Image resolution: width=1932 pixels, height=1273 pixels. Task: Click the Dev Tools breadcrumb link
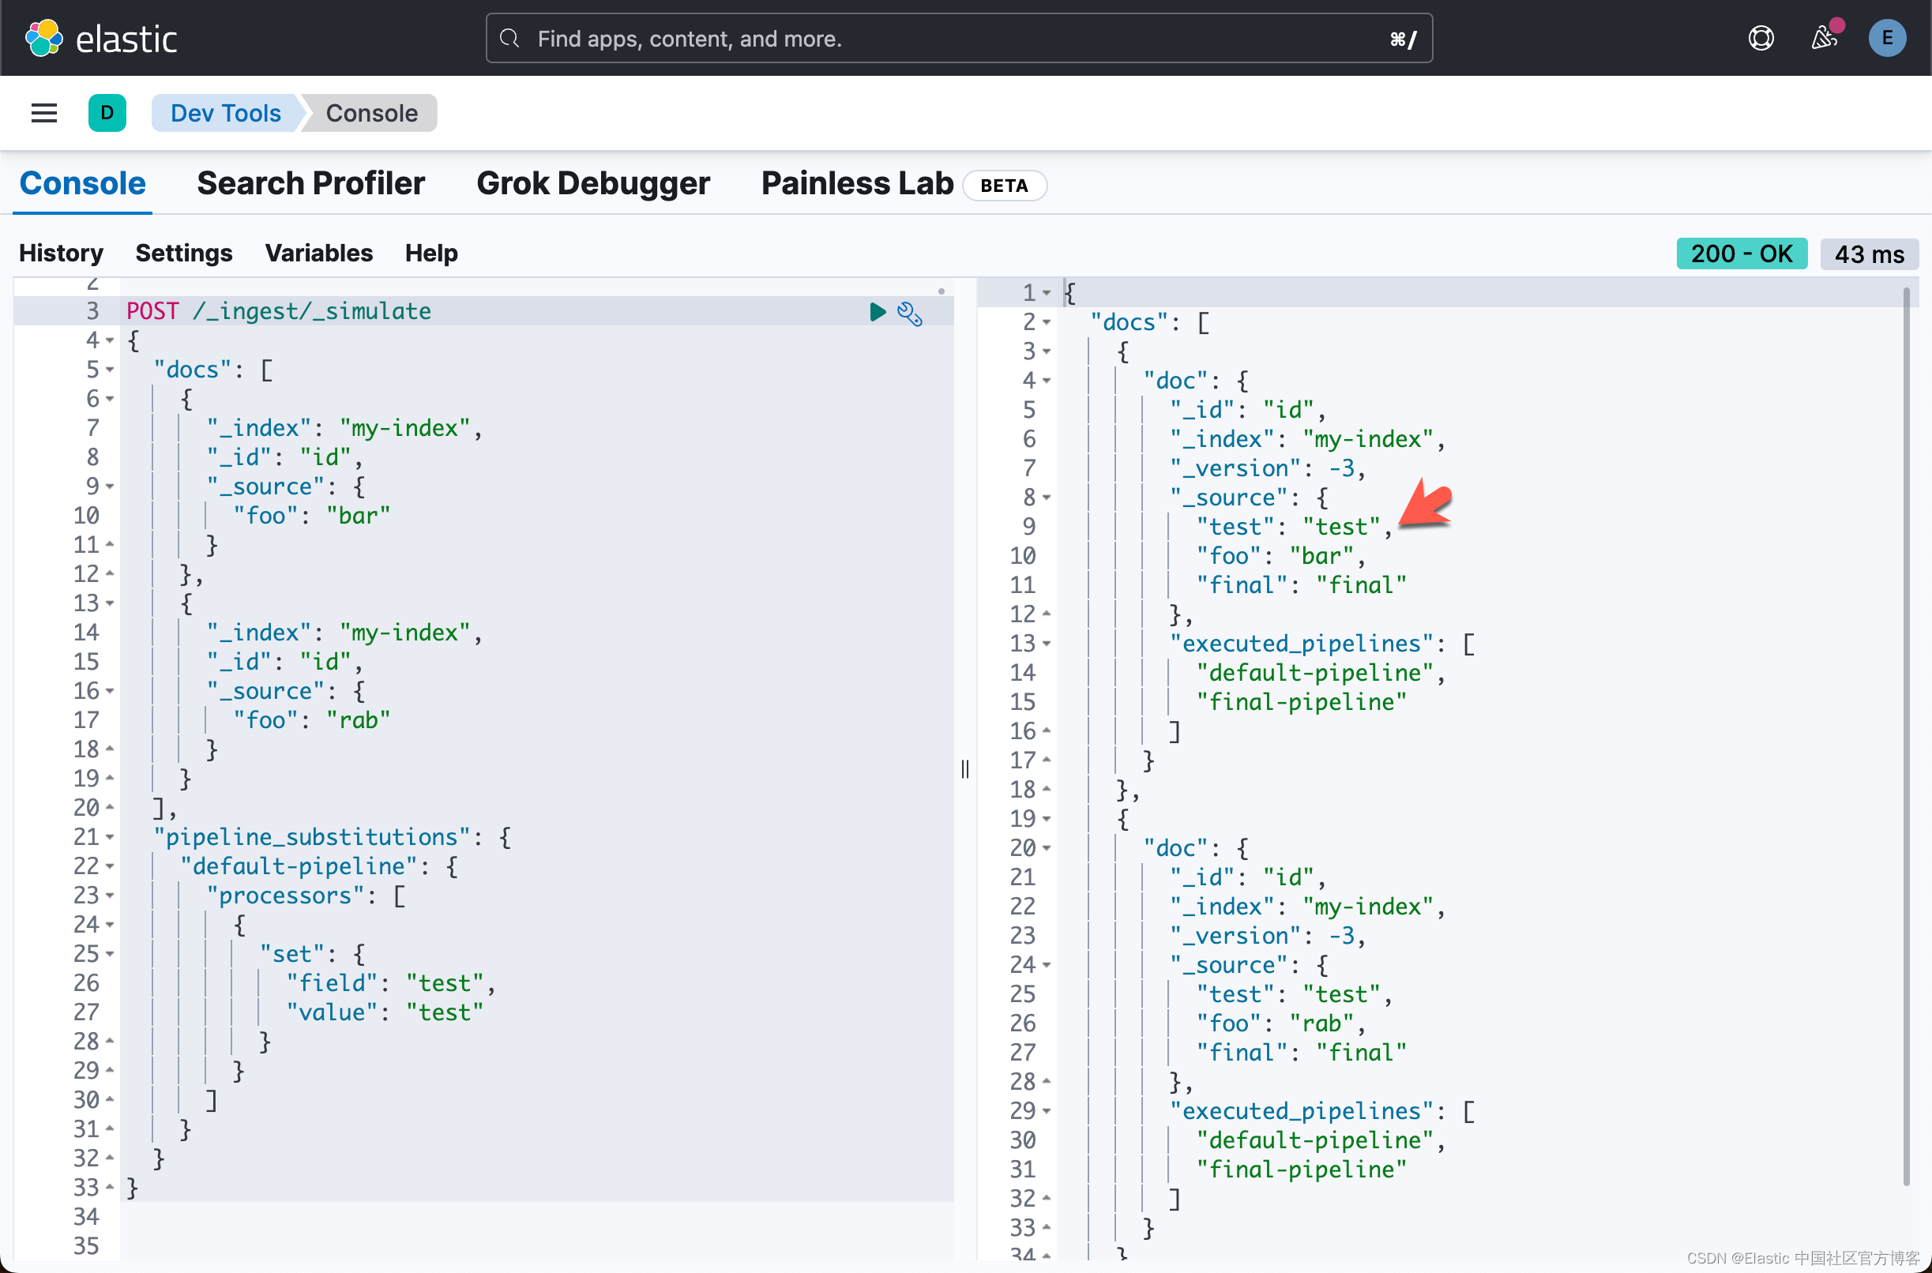click(x=225, y=113)
